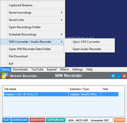Select the Adapter 1 OK - IP 10.0.2.15 row
The height and width of the screenshot is (123, 127).
61,94
